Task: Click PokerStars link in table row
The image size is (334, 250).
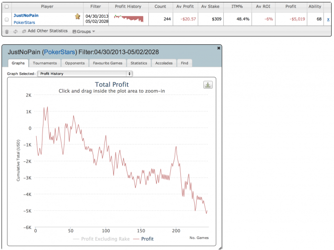Action: (24, 22)
